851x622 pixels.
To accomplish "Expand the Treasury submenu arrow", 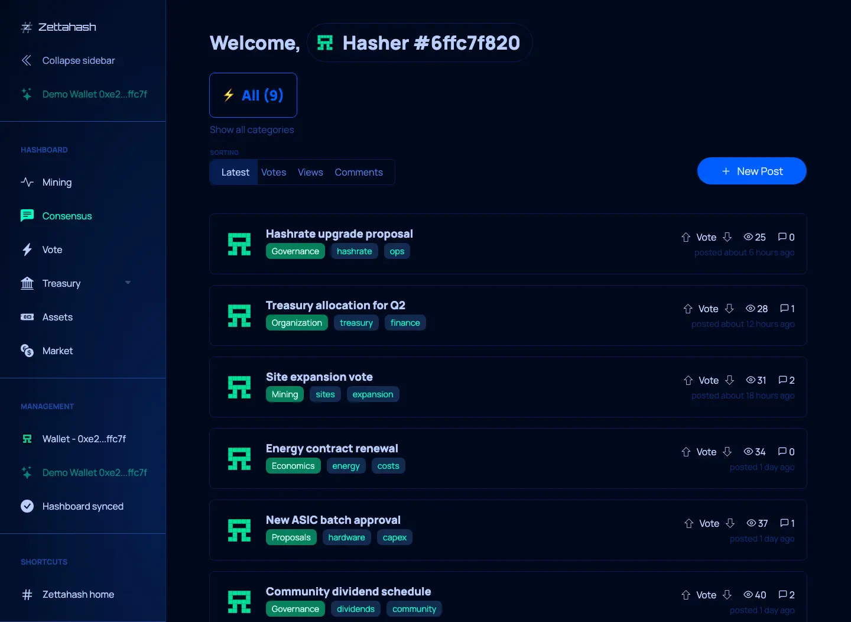I will click(128, 283).
